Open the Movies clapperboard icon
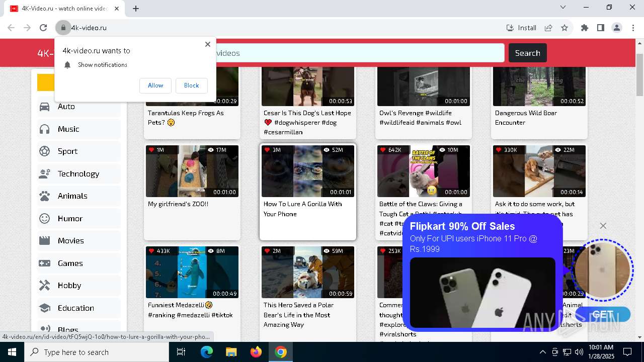Image resolution: width=644 pixels, height=362 pixels. (45, 241)
